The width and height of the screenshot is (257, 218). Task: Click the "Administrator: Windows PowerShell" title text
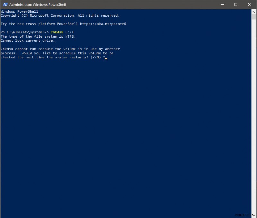point(37,5)
